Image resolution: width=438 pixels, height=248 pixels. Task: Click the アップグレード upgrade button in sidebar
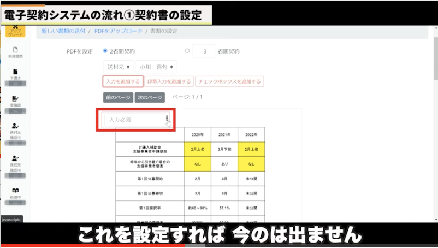tap(15, 31)
